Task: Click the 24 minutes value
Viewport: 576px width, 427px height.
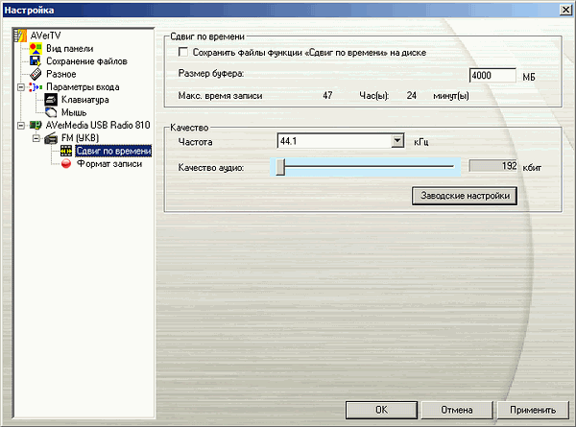Action: [x=412, y=96]
